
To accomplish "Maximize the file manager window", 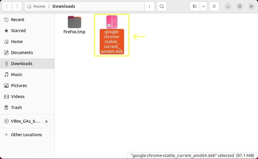I will [x=239, y=6].
